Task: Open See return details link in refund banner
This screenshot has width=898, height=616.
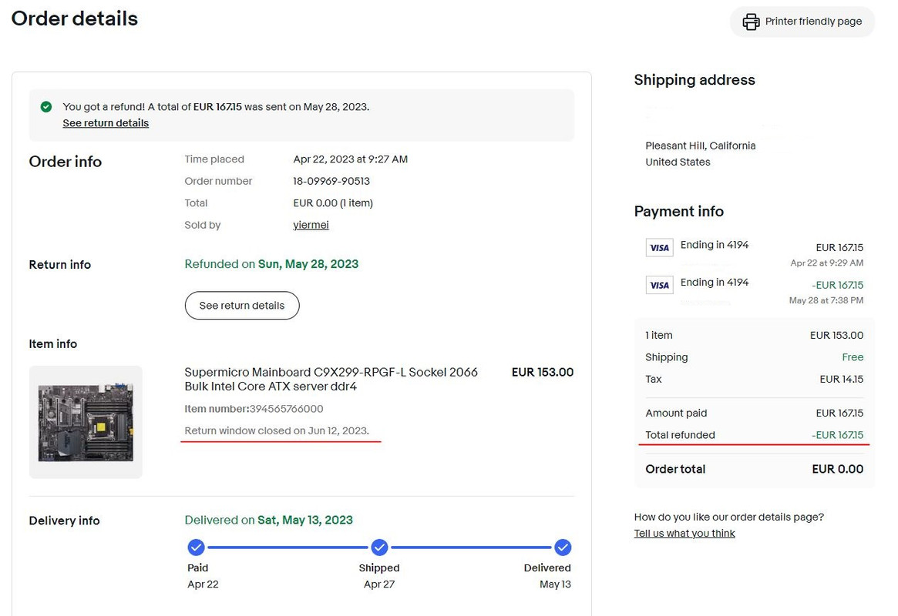Action: tap(106, 123)
